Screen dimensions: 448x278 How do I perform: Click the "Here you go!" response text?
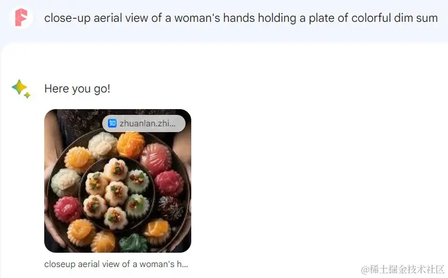77,88
